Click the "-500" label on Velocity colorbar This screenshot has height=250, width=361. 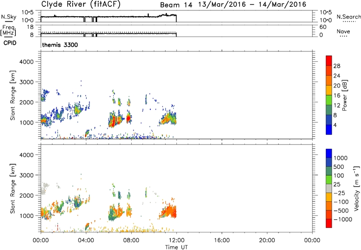pyautogui.click(x=341, y=211)
